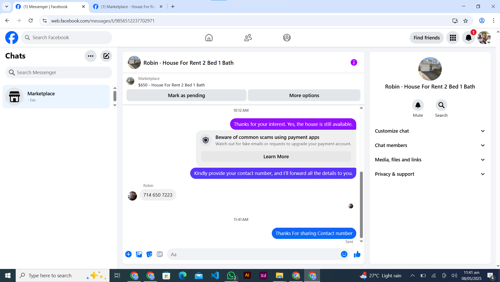Click Robin's avatar beside the phone number

pyautogui.click(x=132, y=196)
